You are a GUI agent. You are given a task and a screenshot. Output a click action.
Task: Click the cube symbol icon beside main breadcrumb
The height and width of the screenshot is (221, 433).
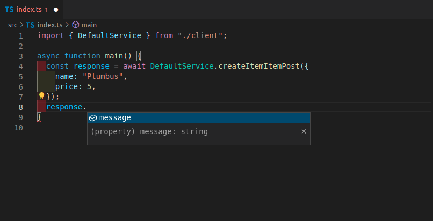click(x=75, y=25)
